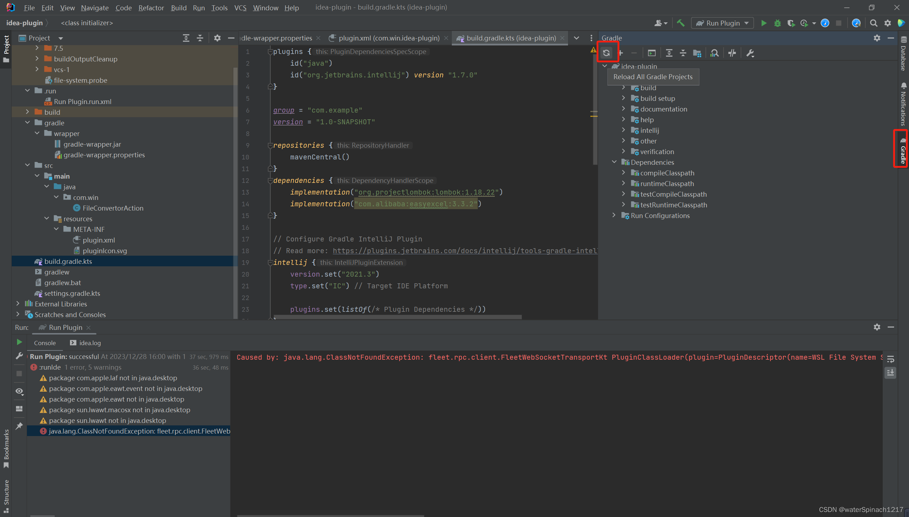
Task: Switch to idea.log tab in Run panel
Action: 86,343
